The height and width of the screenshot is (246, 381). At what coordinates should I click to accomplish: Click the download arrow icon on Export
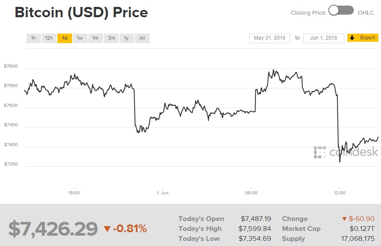(352, 38)
